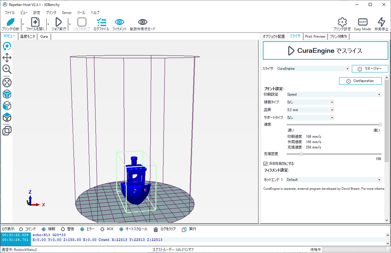This screenshot has width=391, height=253.
Task: Expand the ジョブ実行 dropdown arrow
Action: coord(69,23)
